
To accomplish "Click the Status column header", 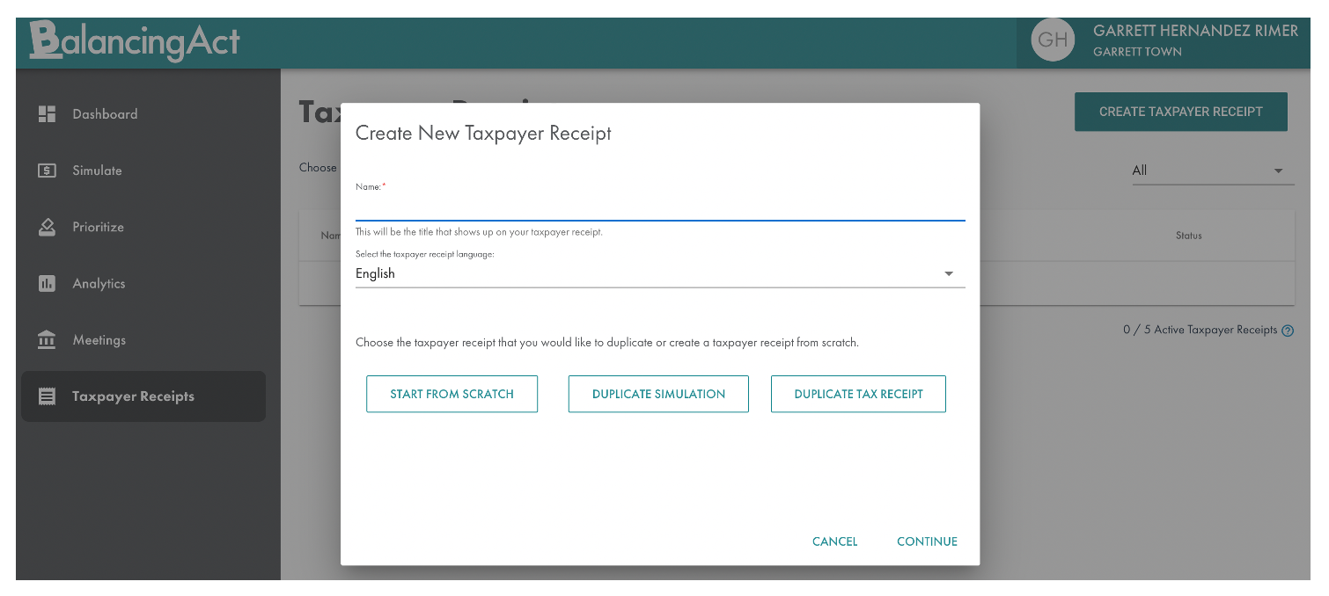I will click(1188, 236).
